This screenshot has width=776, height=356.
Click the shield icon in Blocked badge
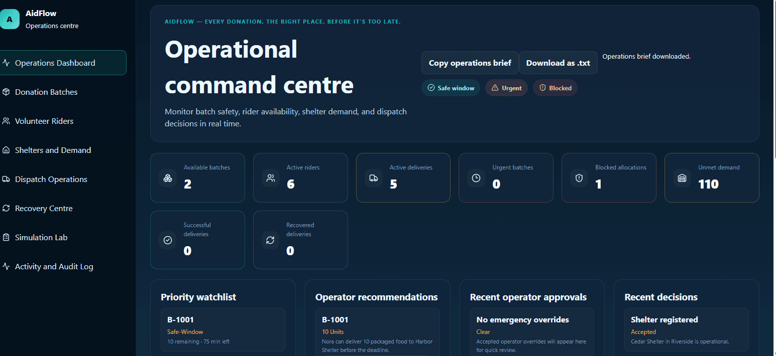[x=542, y=88]
